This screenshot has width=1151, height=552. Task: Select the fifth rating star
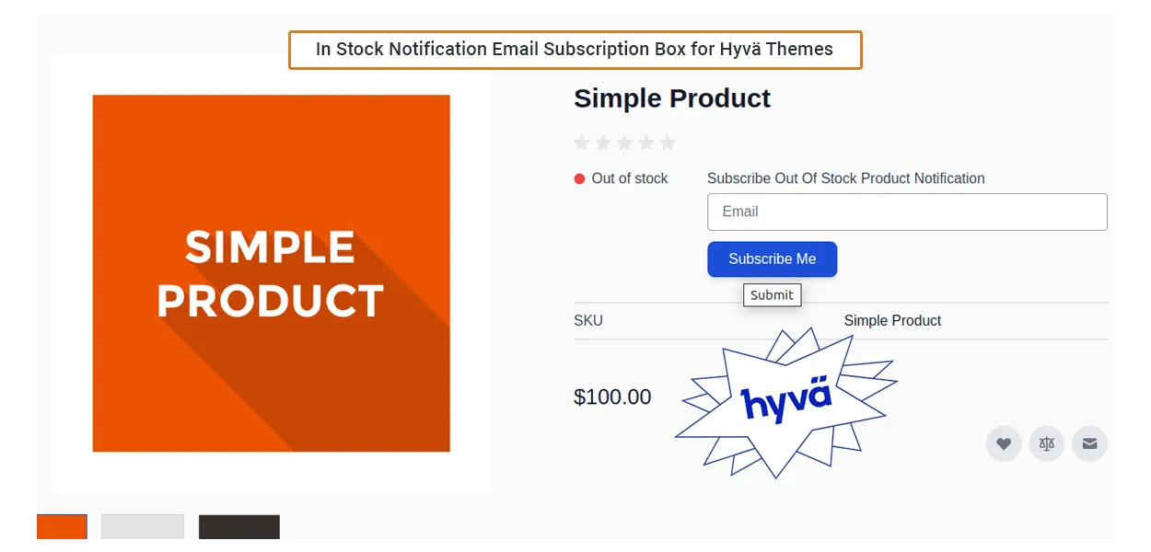tap(668, 143)
